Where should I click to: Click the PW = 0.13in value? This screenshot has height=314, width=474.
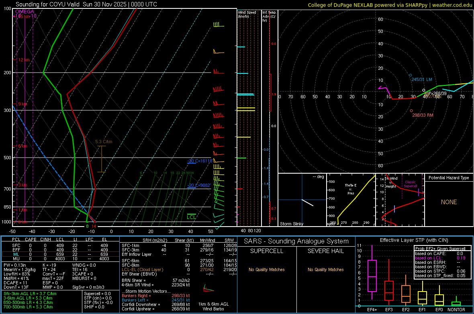pyautogui.click(x=15, y=265)
